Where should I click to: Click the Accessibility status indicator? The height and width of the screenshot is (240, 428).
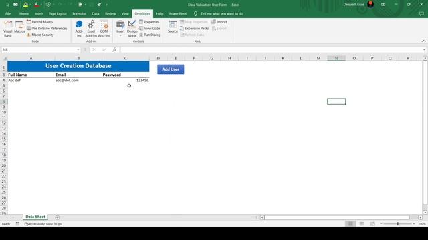point(43,224)
